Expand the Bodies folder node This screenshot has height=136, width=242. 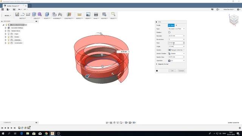[6, 37]
